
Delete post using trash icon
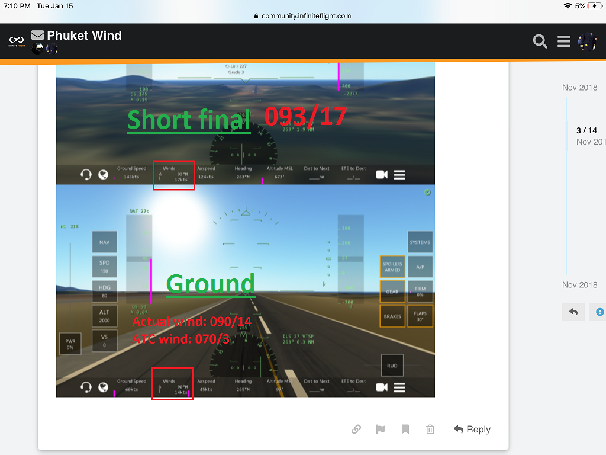point(430,429)
